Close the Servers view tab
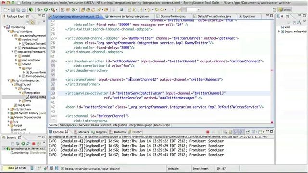Image resolution: width=308 pixels, height=173 pixels. (x=19, y=137)
